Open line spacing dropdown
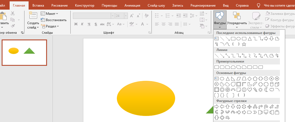The width and height of the screenshot is (295, 122). [x=193, y=16]
